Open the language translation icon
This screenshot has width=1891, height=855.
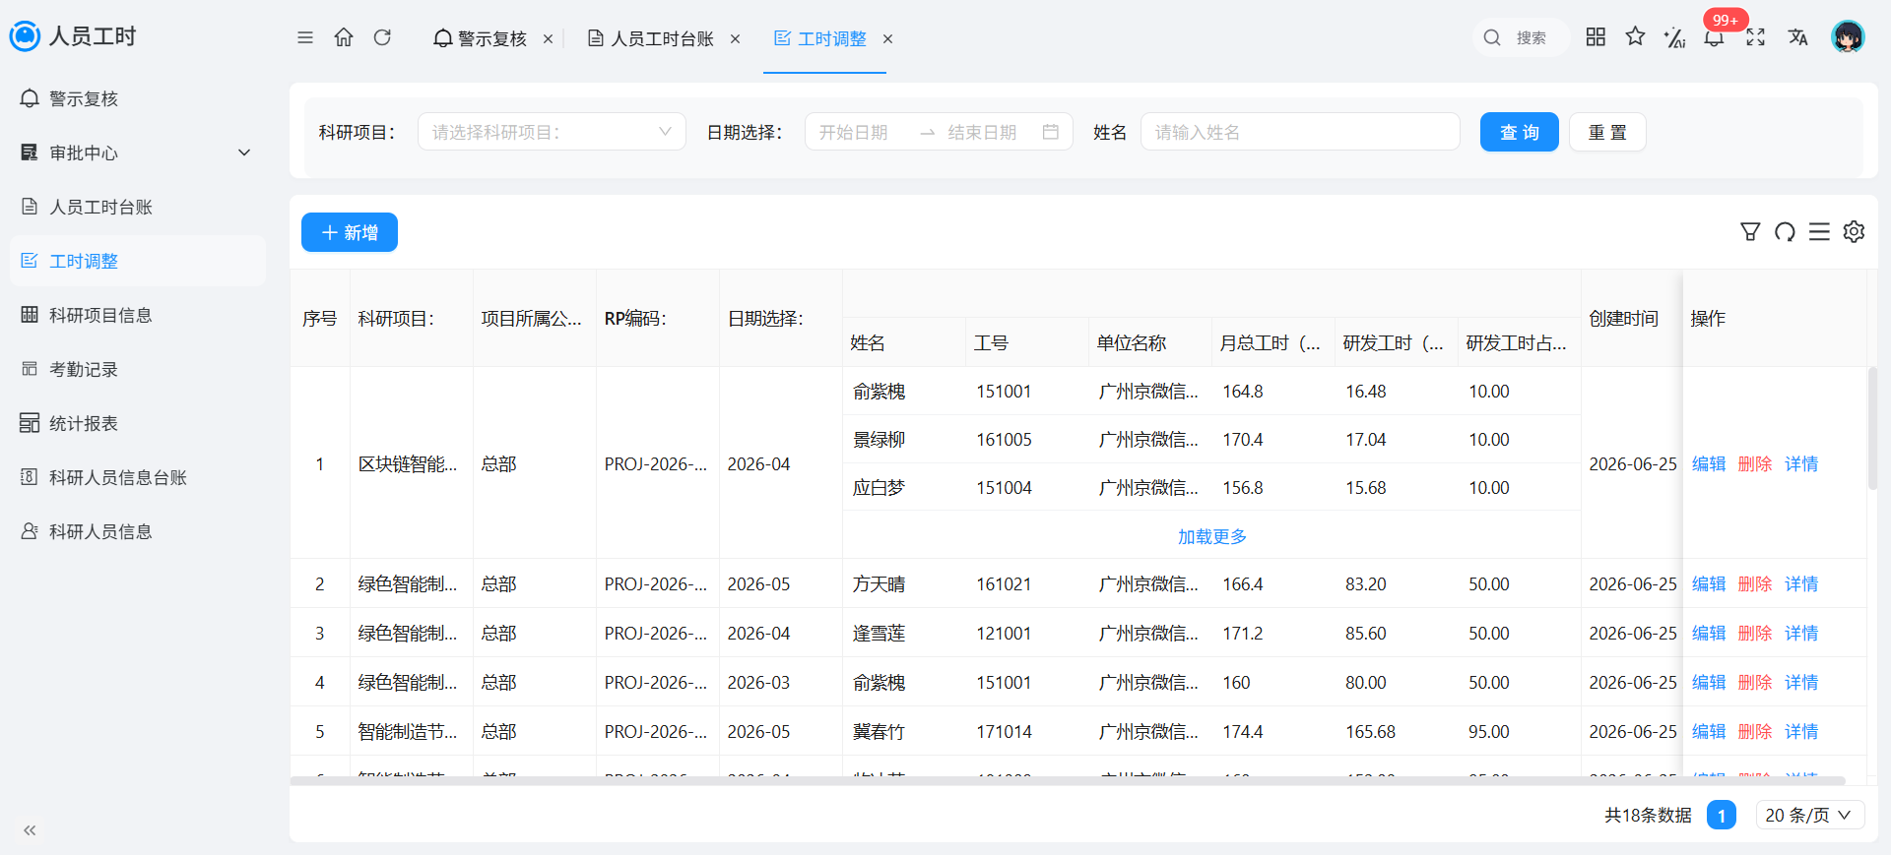[1798, 37]
